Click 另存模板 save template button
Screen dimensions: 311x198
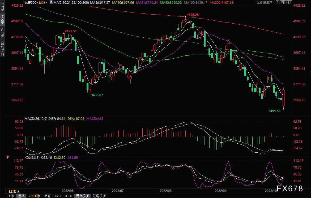point(82,196)
